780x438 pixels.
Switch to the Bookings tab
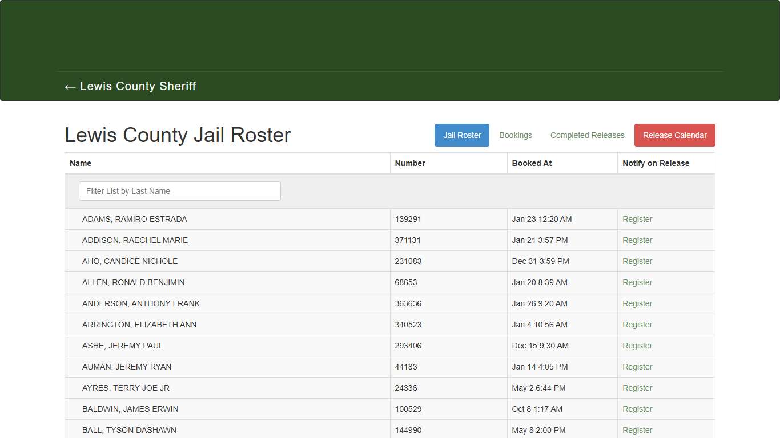tap(515, 135)
